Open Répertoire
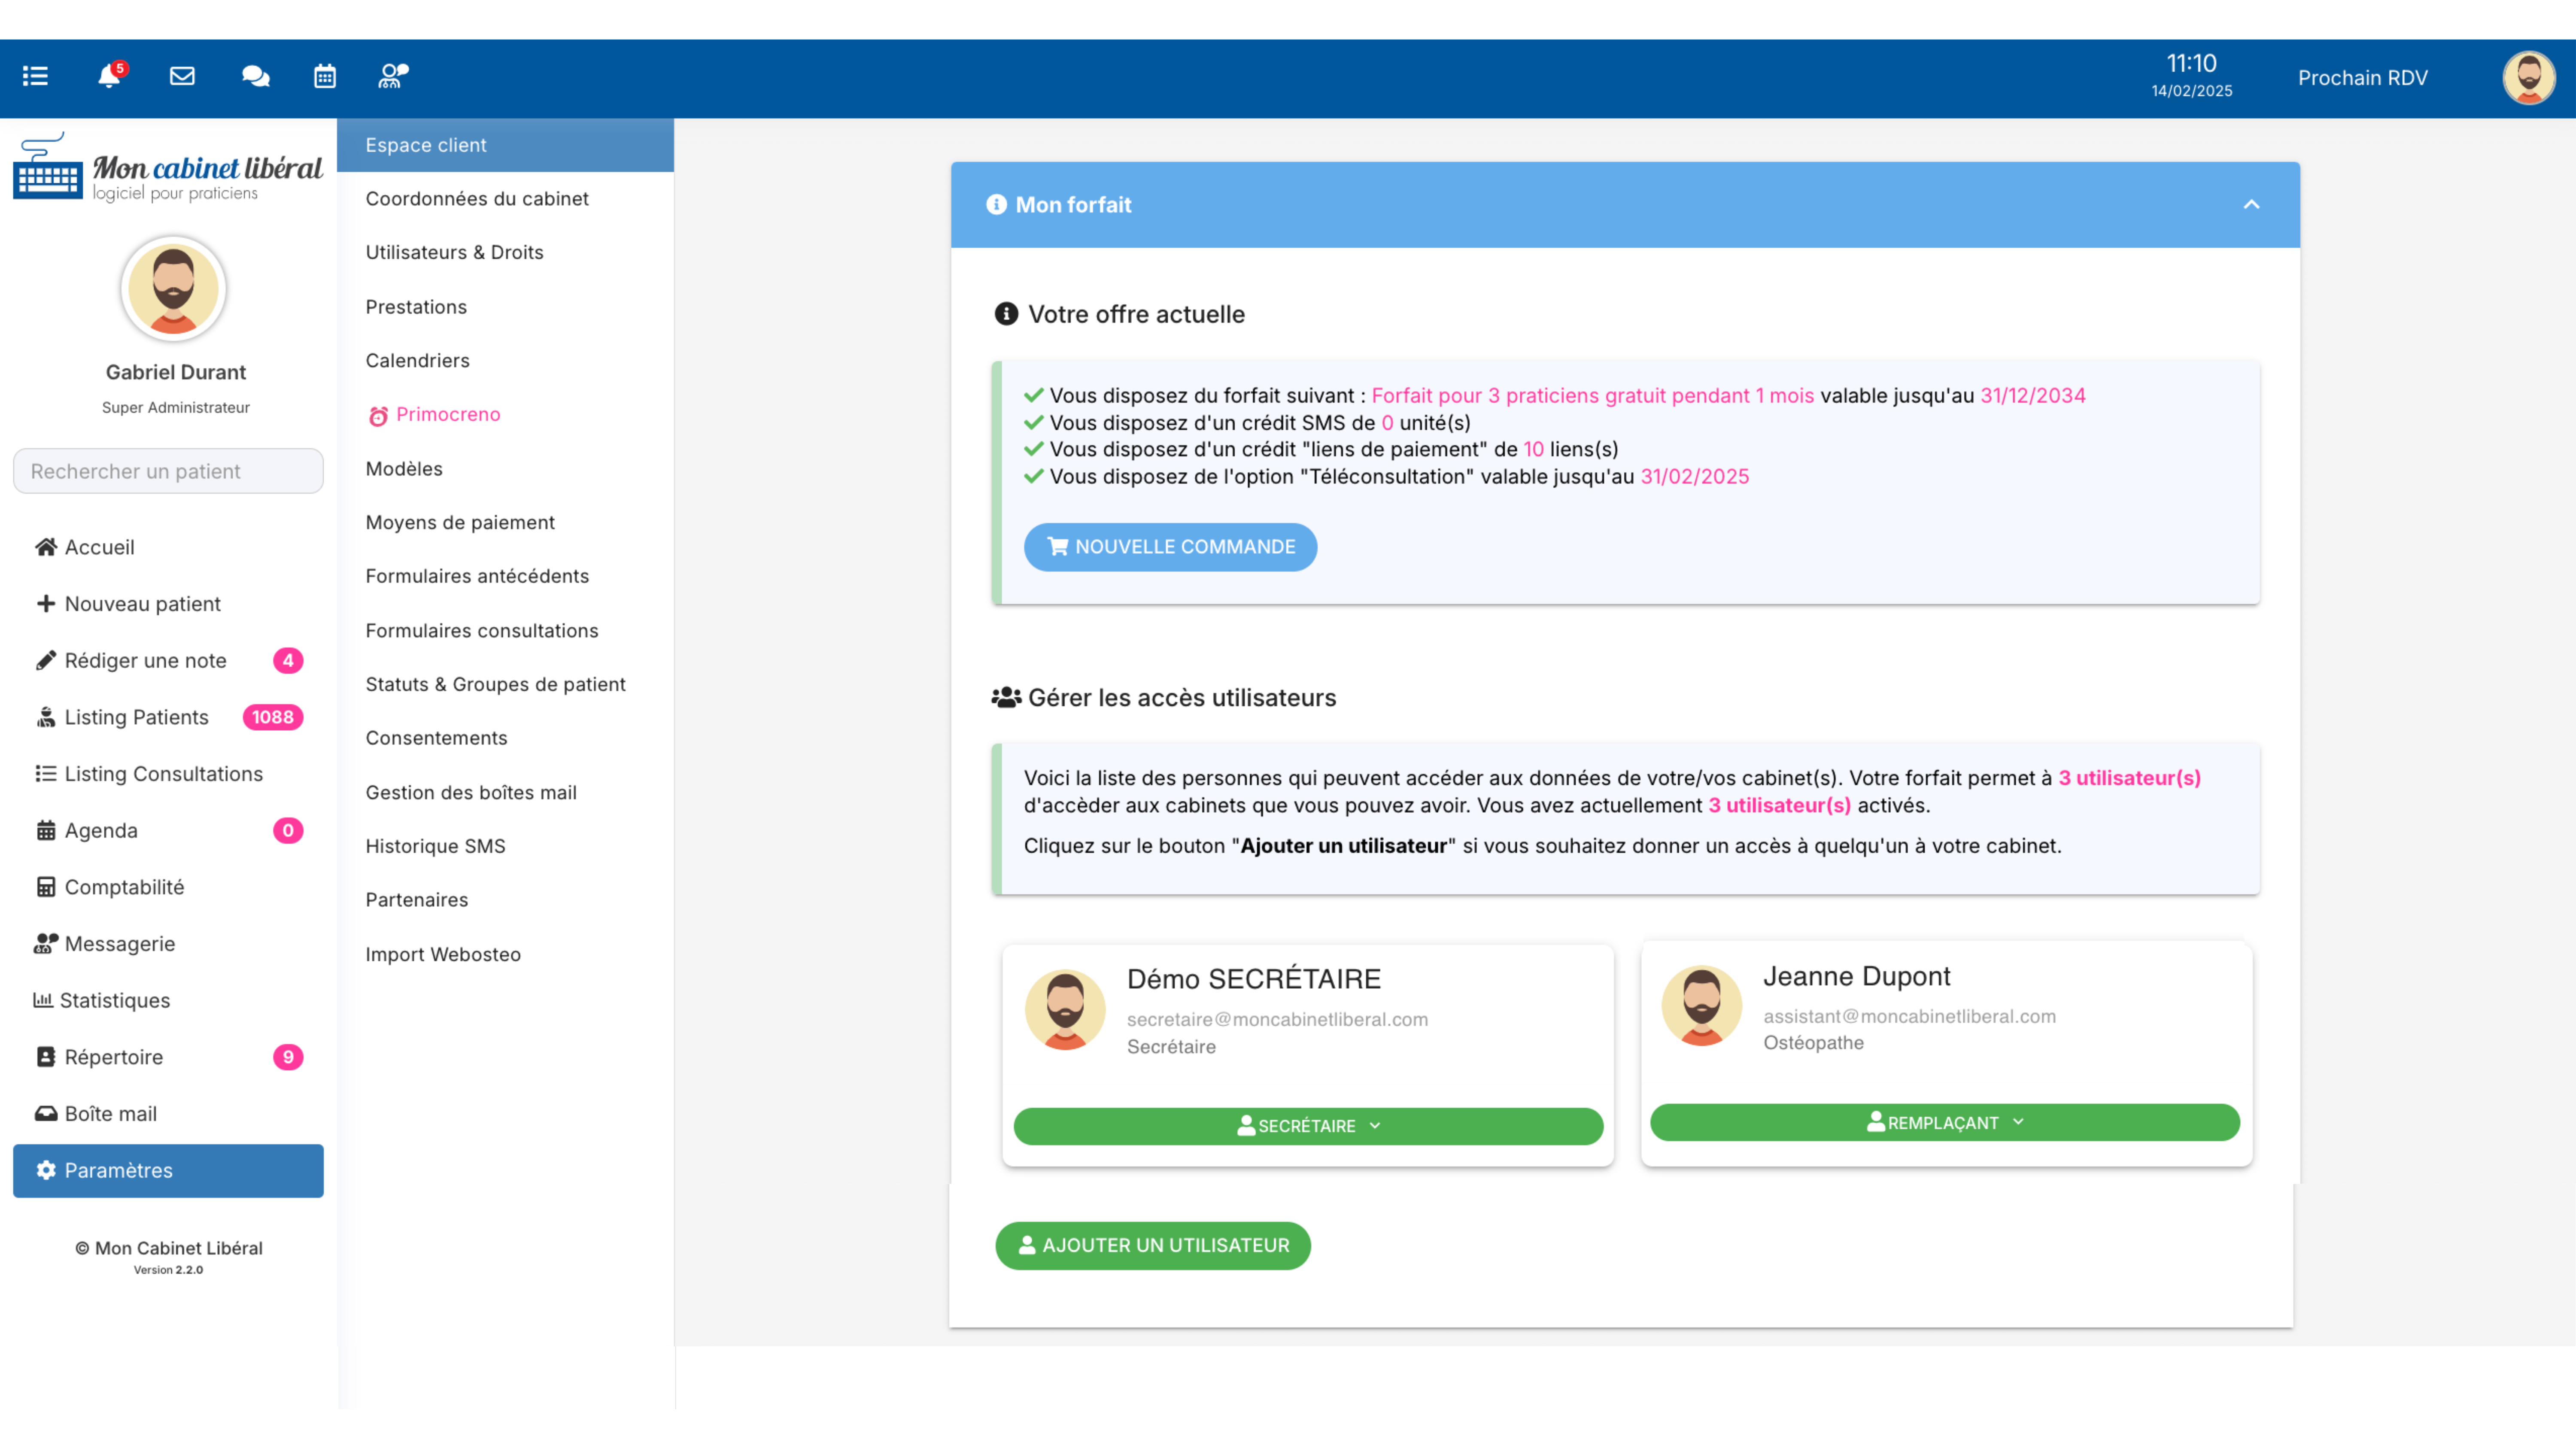 point(168,1057)
